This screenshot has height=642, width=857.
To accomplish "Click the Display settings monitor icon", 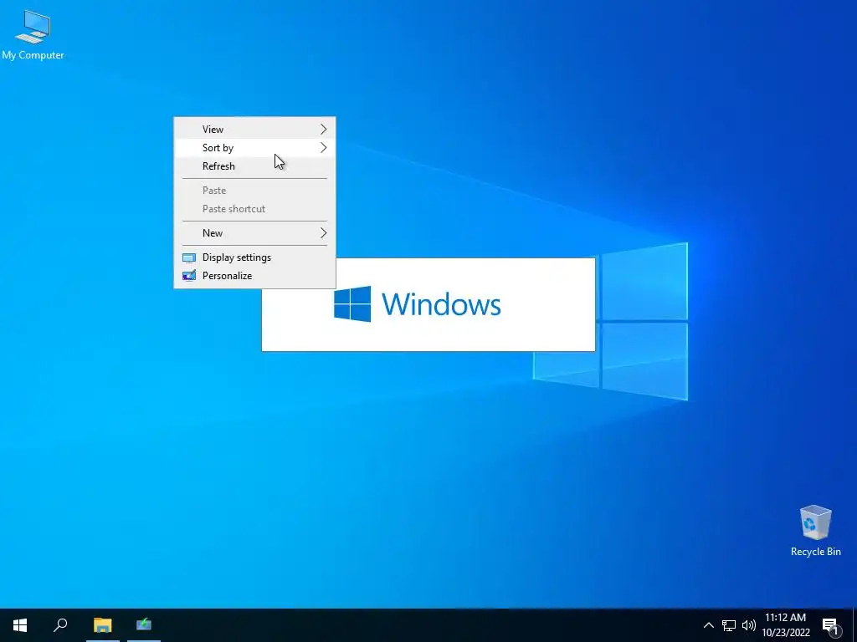I will point(189,257).
